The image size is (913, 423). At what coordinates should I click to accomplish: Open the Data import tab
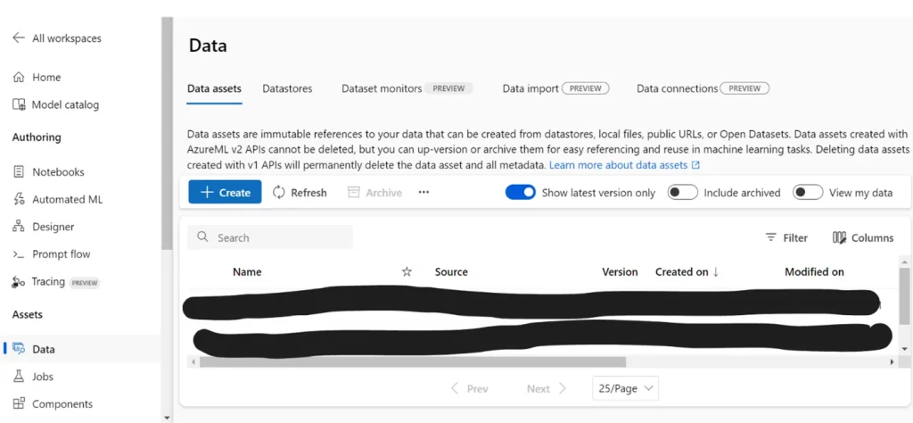tap(531, 89)
